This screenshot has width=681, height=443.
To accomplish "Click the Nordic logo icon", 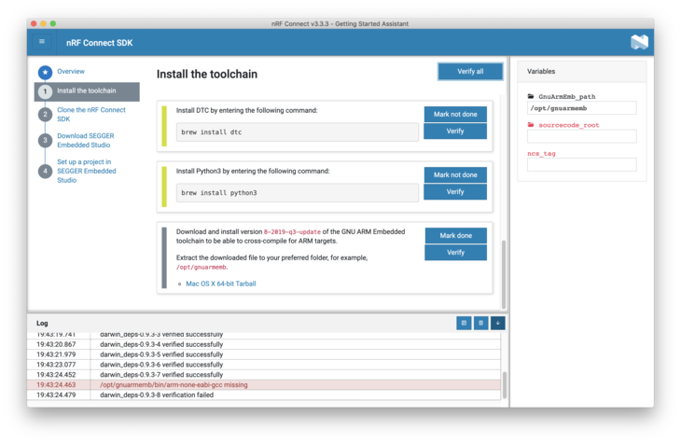I will (639, 42).
